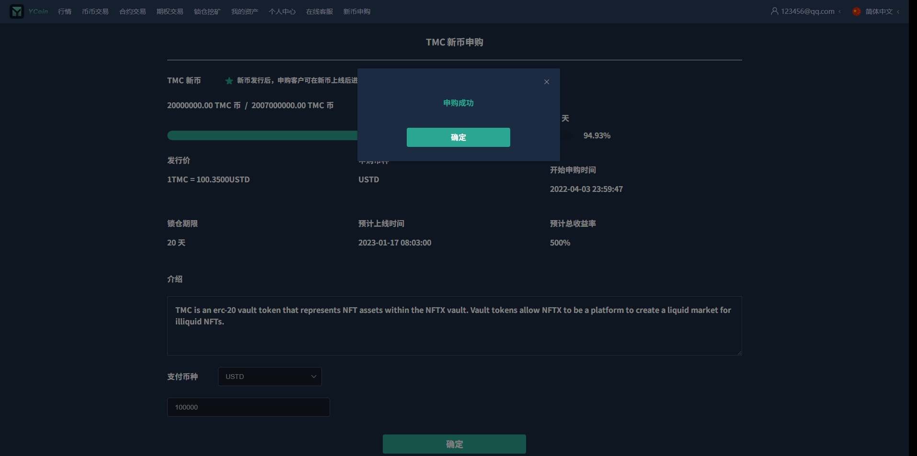917x456 pixels.
Task: Click the TMC 新币申购 page title
Action: (455, 42)
